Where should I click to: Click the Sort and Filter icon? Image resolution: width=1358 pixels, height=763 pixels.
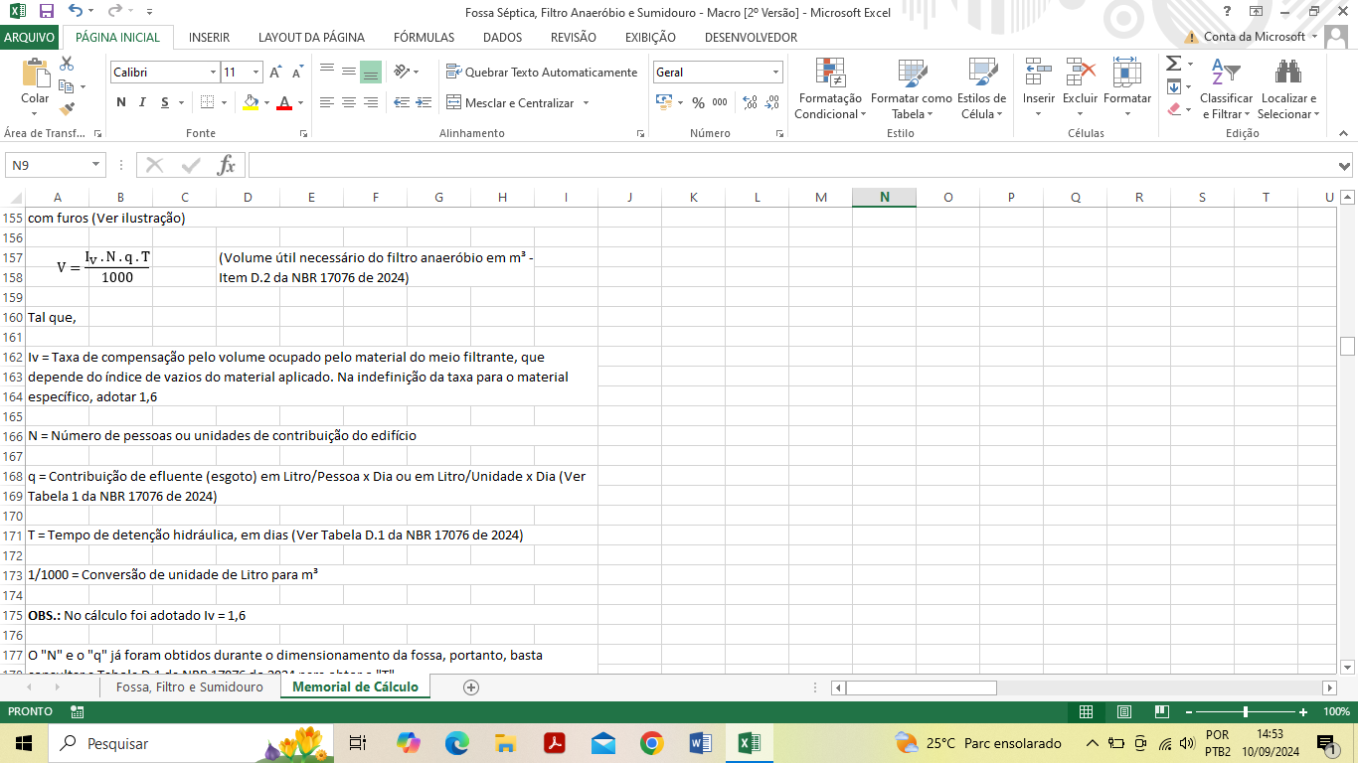click(1226, 74)
